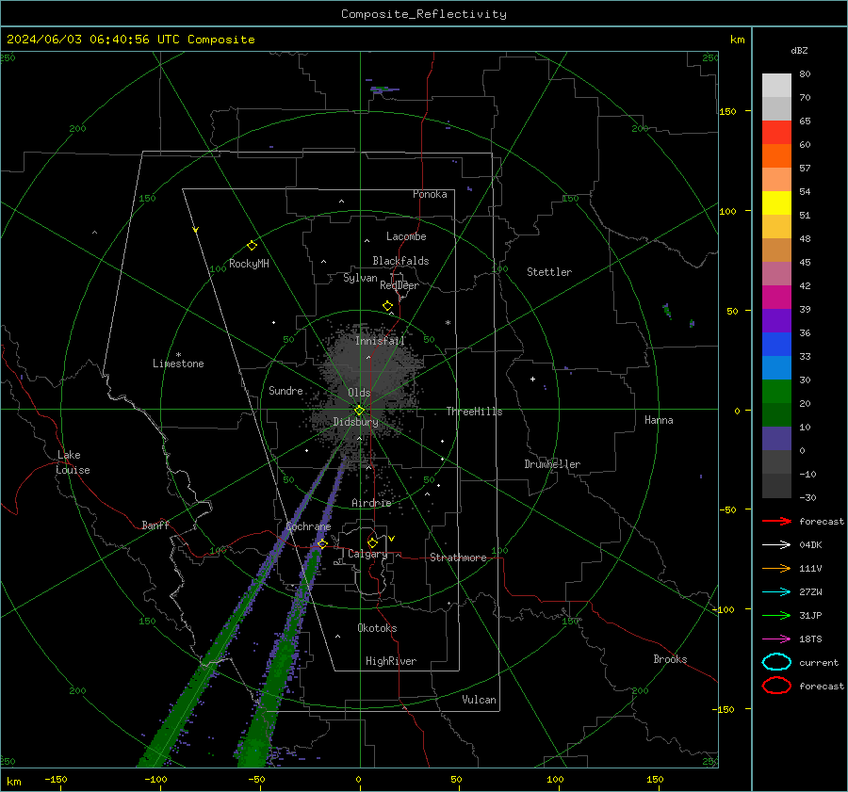Click the red forecast ellipse icon
Viewport: 848px width, 792px height.
pyautogui.click(x=776, y=686)
